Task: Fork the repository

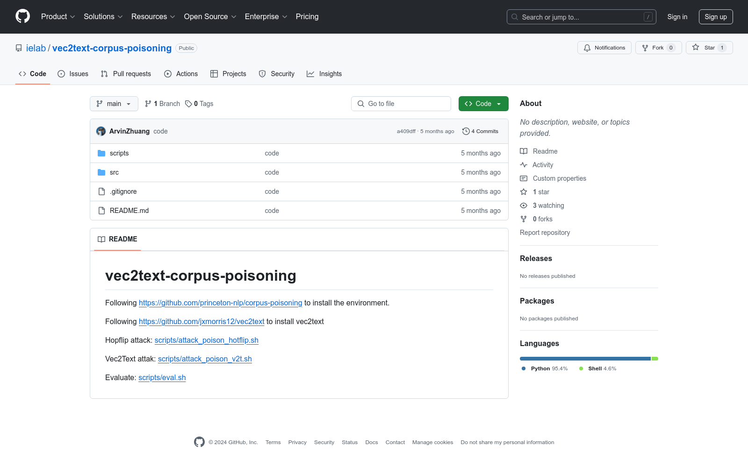Action: (x=658, y=48)
